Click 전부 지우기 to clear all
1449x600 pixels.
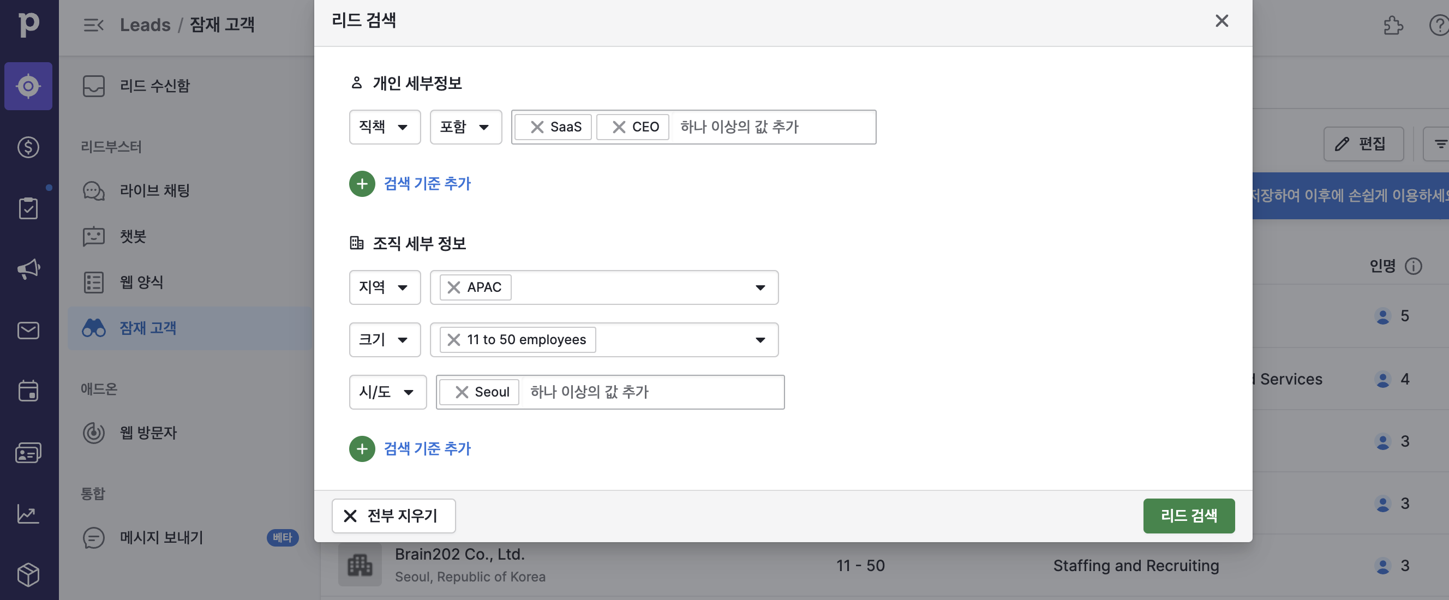(393, 515)
